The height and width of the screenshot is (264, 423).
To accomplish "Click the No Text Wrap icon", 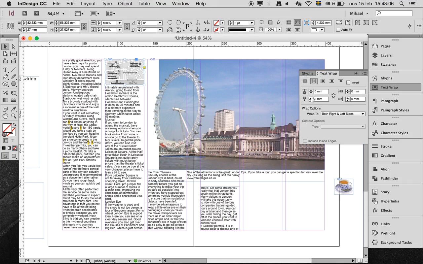I will (305, 81).
